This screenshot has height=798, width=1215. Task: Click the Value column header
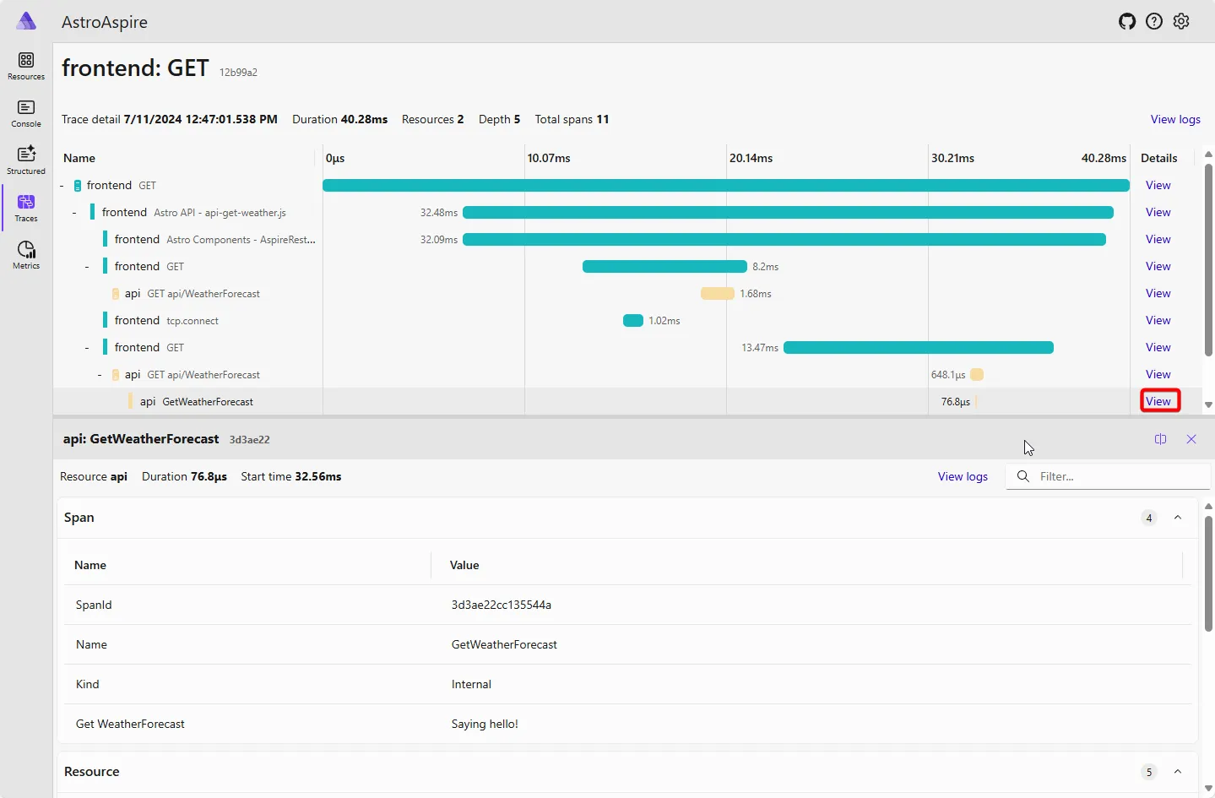pyautogui.click(x=464, y=565)
